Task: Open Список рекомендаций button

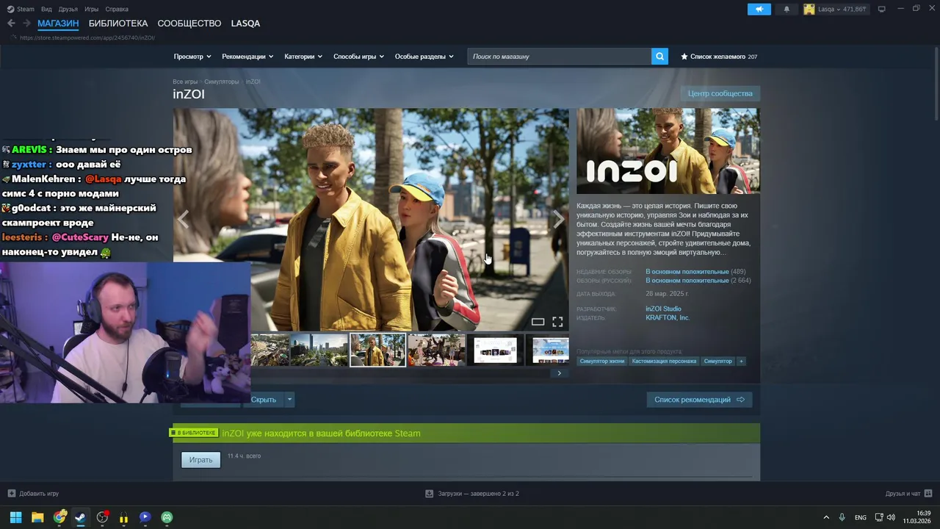Action: 699,400
